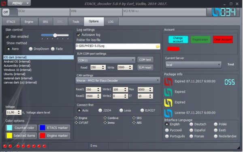Open the MENU dropdown button
The height and width of the screenshot is (152, 243).
(19, 3)
